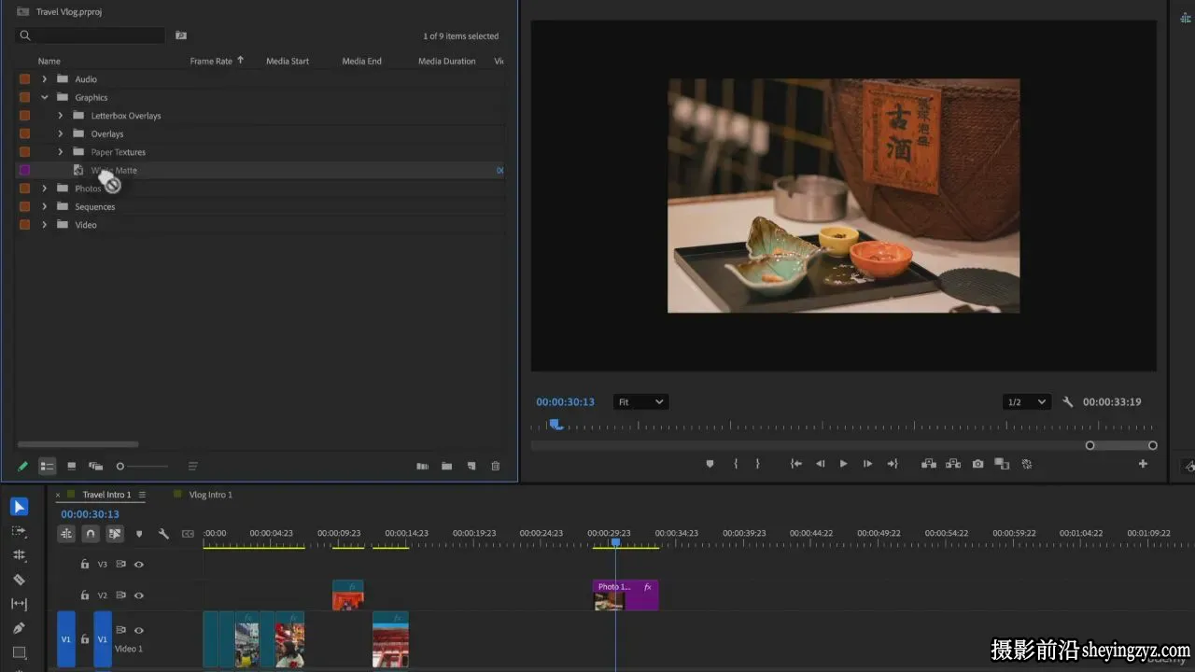Lock the V3 track
This screenshot has width=1195, height=672.
85,565
